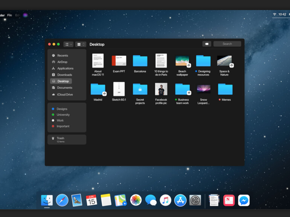Open the Secret projects locked folder
Viewport: 290px width, 217px height.
click(140, 89)
